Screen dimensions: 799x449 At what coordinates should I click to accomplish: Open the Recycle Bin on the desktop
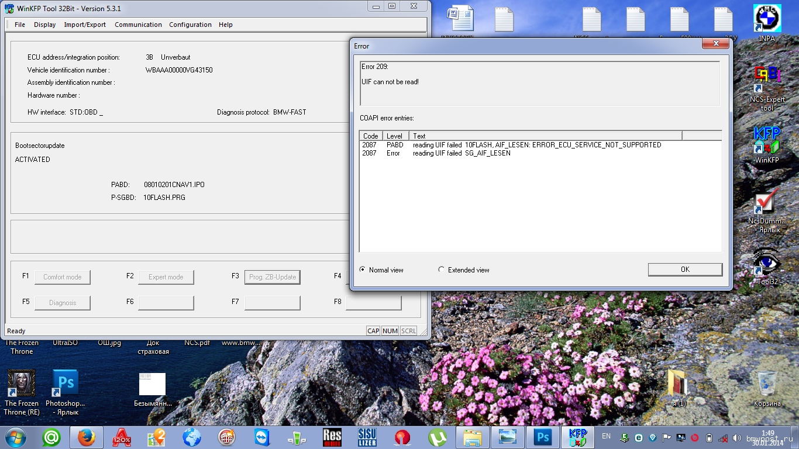pos(767,384)
